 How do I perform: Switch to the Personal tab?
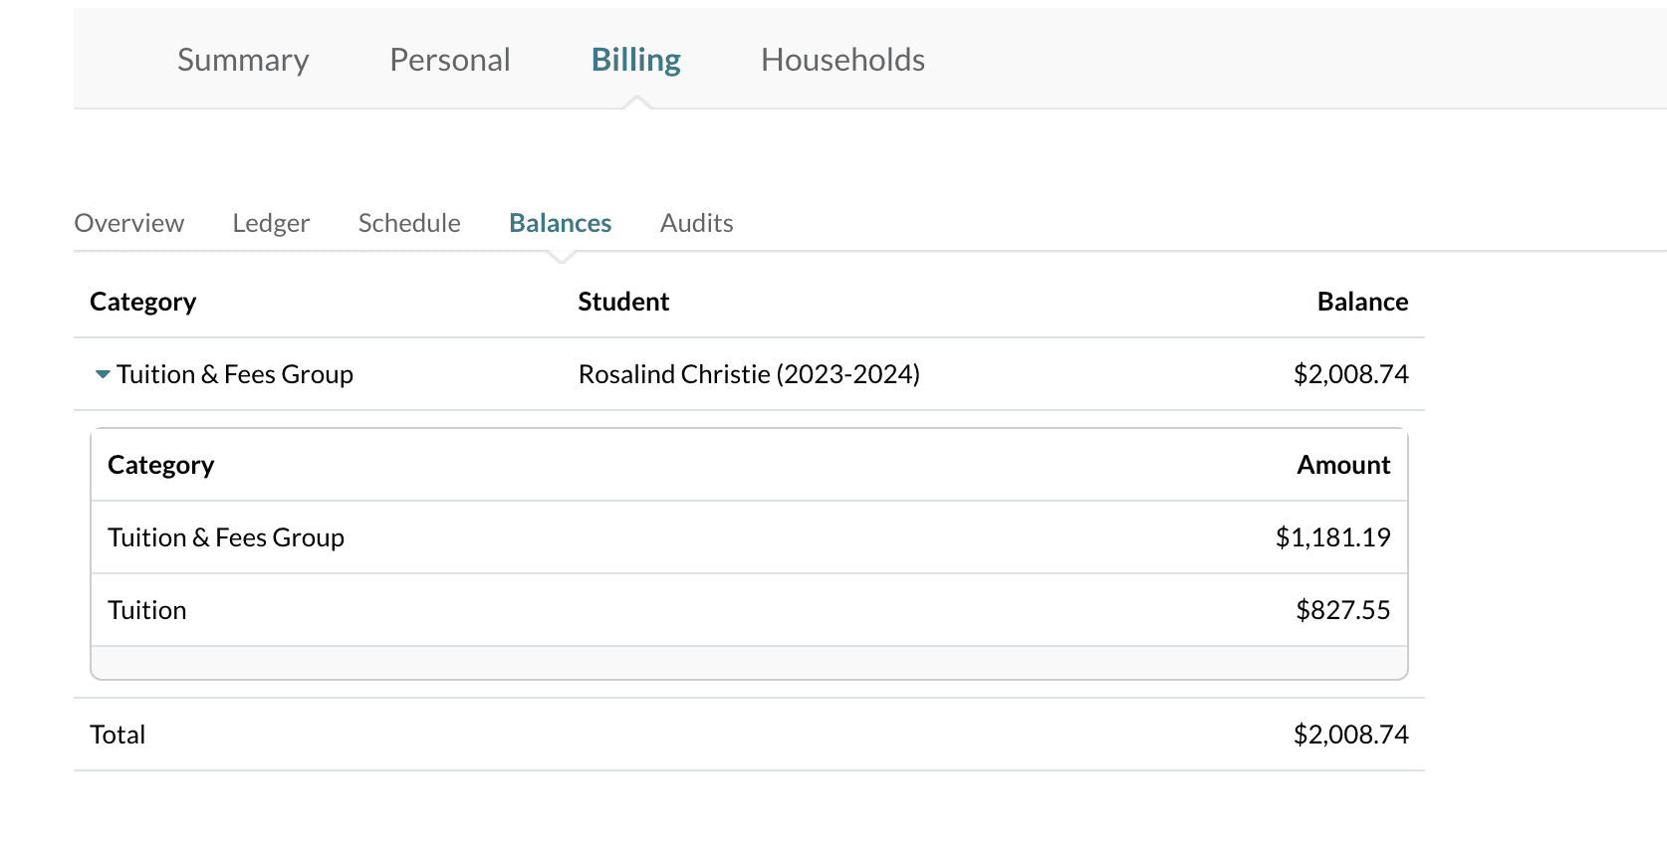point(449,60)
